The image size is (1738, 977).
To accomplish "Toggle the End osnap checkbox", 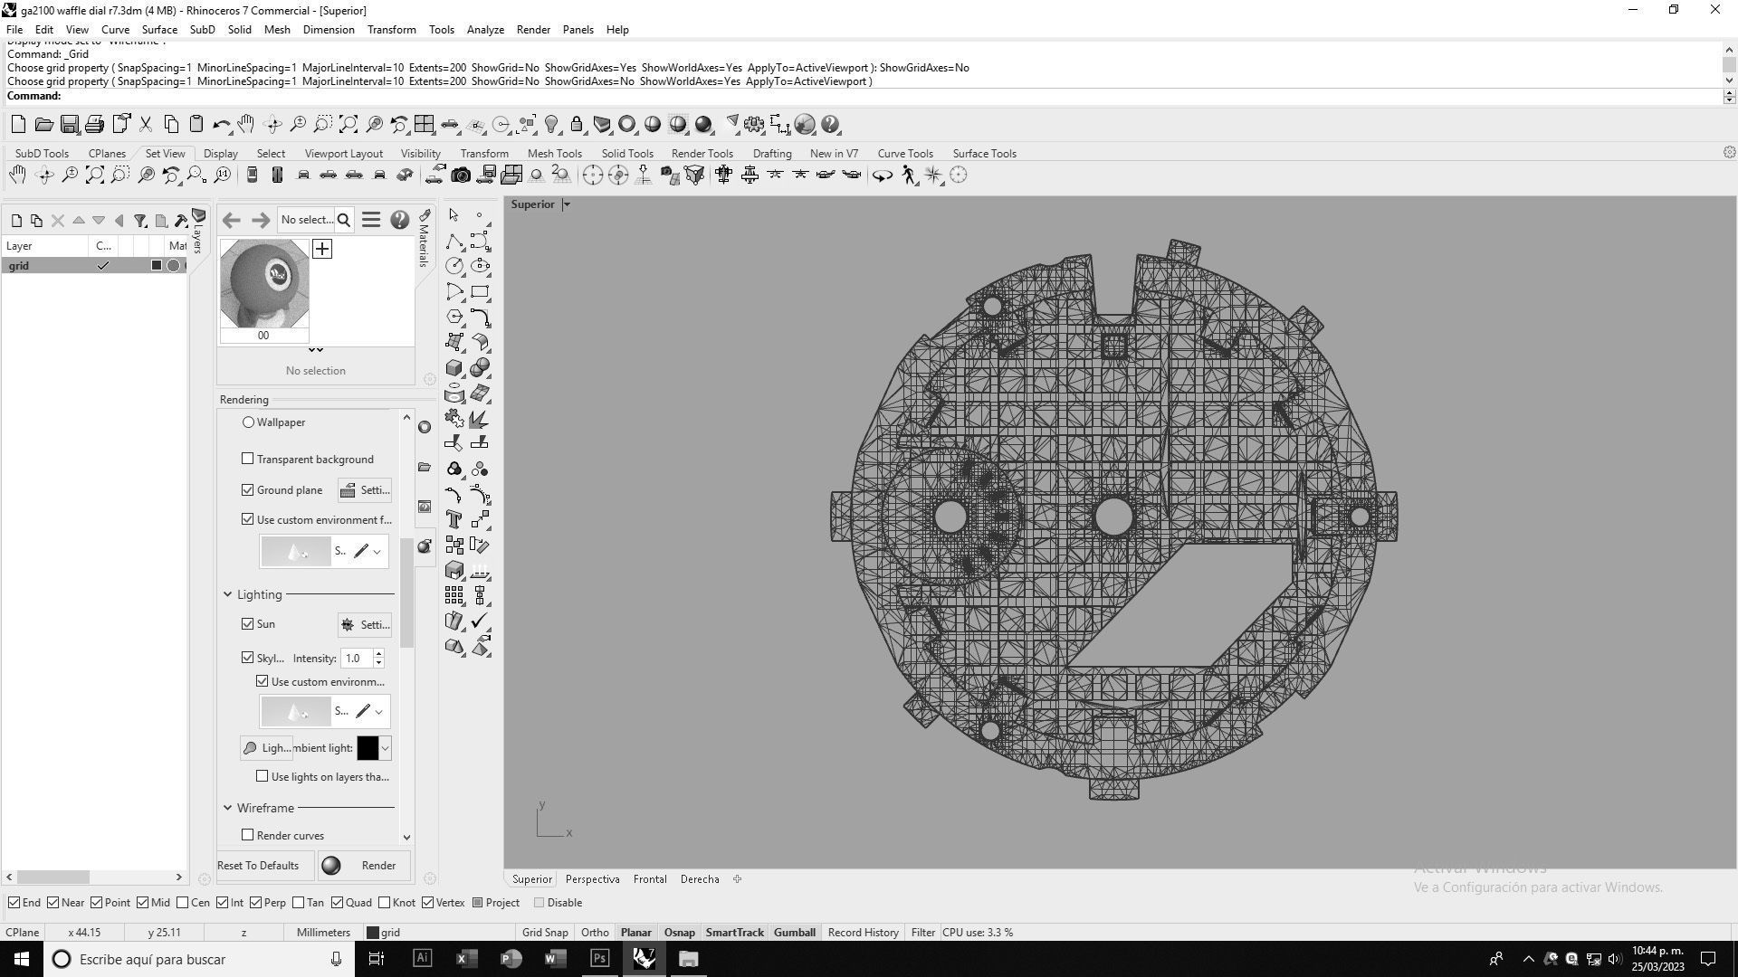I will [14, 903].
